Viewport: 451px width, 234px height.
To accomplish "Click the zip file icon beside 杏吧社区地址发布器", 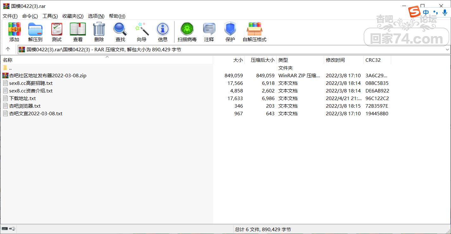I will point(5,75).
